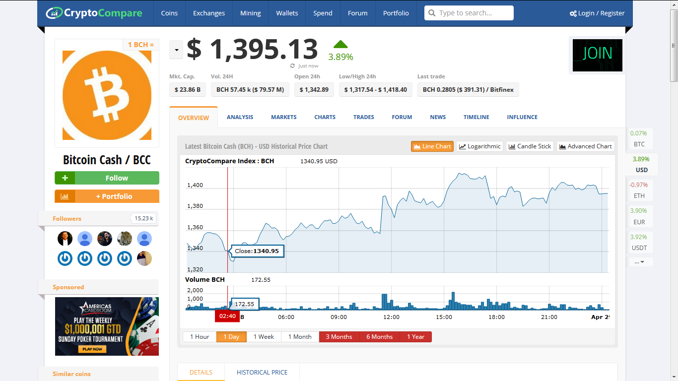Select the 1 Month time range
This screenshot has width=678, height=381.
point(300,337)
